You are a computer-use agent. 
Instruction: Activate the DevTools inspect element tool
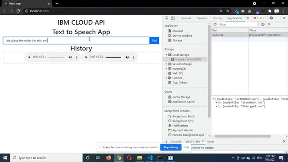point(166,18)
